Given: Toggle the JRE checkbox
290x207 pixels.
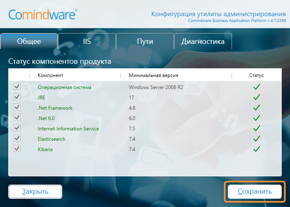Looking at the screenshot, I should [17, 96].
